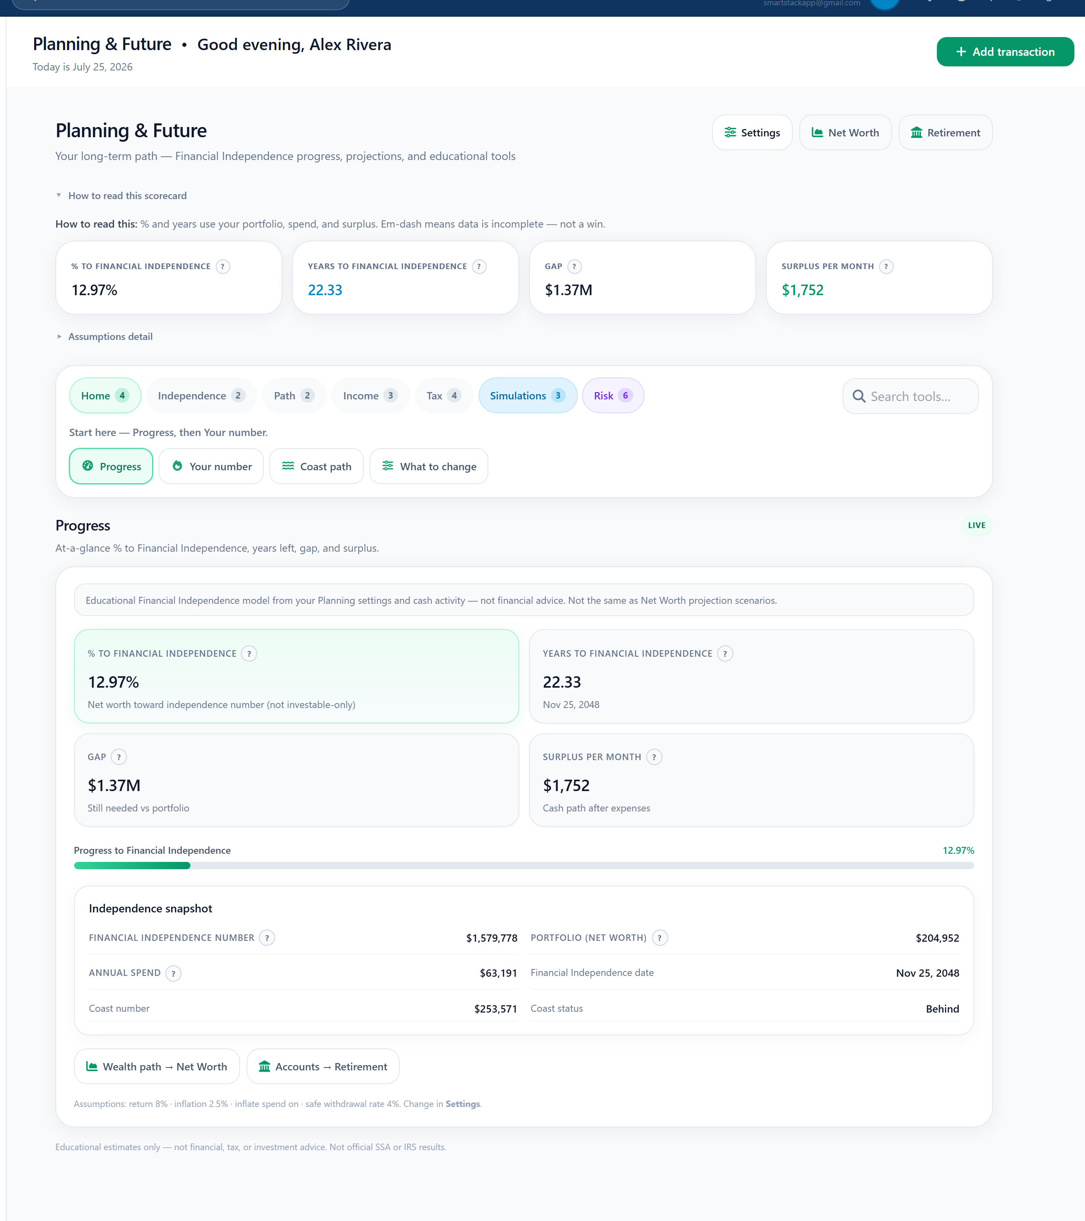Click the green '12.97%' beside the progress bar
The height and width of the screenshot is (1221, 1085).
pyautogui.click(x=958, y=851)
